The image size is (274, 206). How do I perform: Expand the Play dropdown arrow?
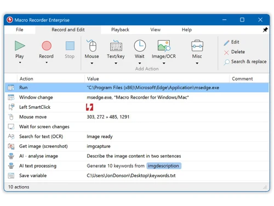tap(20, 63)
